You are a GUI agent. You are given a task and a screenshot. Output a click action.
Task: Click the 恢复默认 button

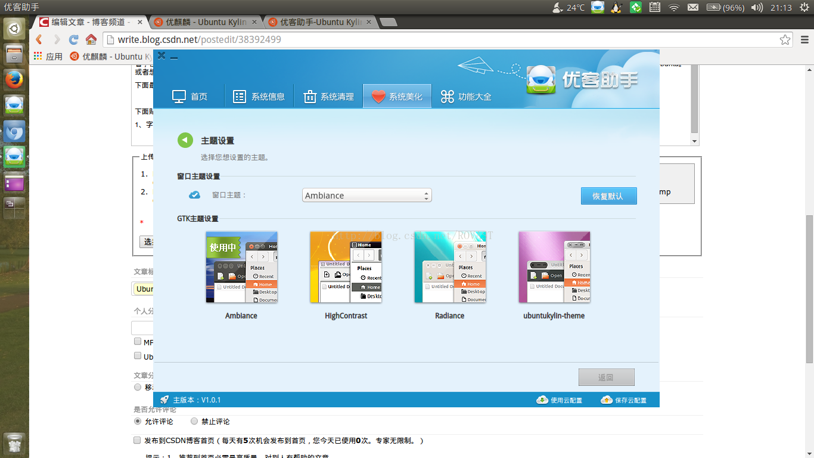pos(608,196)
